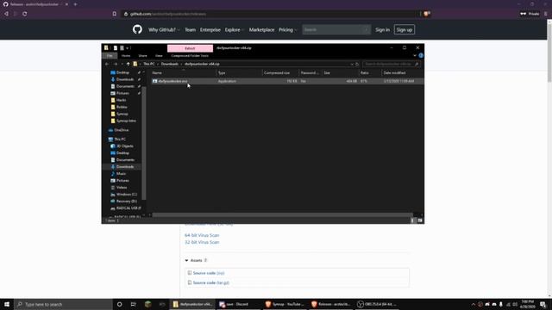Click 'Downloads' in address breadcrumb

pyautogui.click(x=170, y=64)
